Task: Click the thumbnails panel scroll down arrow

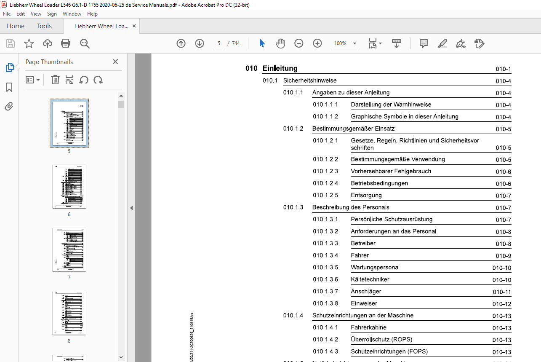Action: (121, 357)
